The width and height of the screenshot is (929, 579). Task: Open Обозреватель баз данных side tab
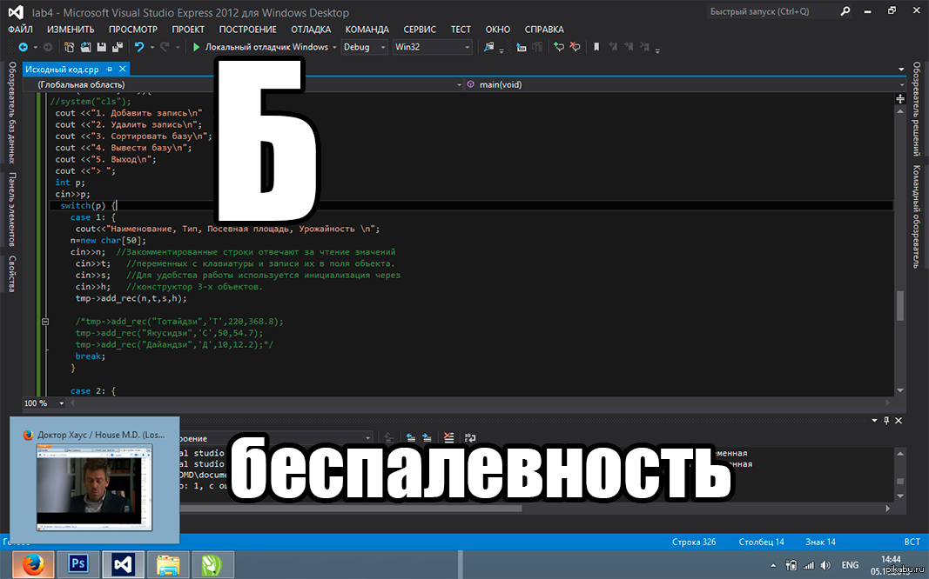pos(12,112)
